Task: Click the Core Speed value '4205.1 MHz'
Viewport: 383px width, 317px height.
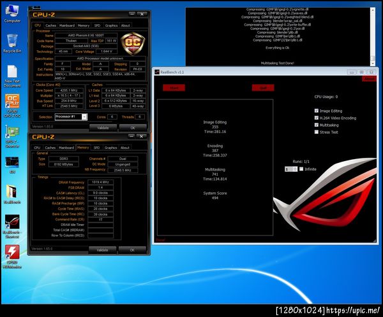Action: (69, 90)
